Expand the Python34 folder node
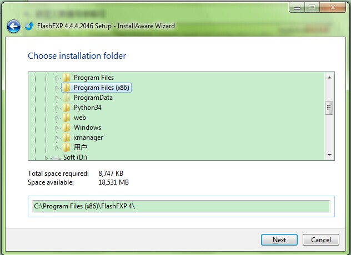 tap(57, 108)
